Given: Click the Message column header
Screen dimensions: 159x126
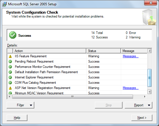Looking at the screenshot, I should 134,51.
